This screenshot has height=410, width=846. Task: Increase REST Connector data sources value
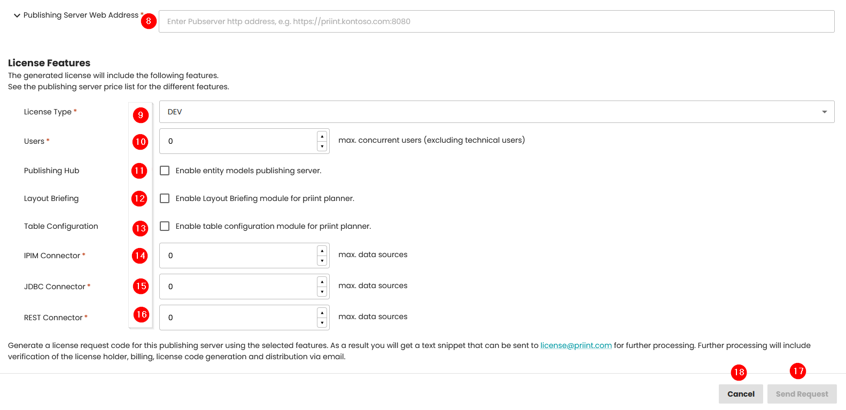pos(322,313)
